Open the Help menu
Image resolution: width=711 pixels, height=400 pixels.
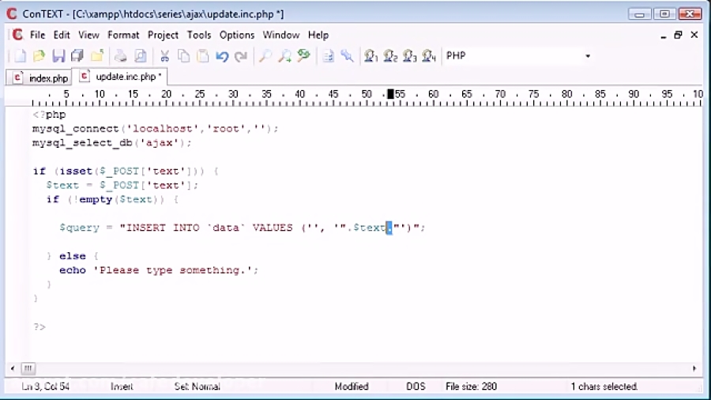click(318, 35)
